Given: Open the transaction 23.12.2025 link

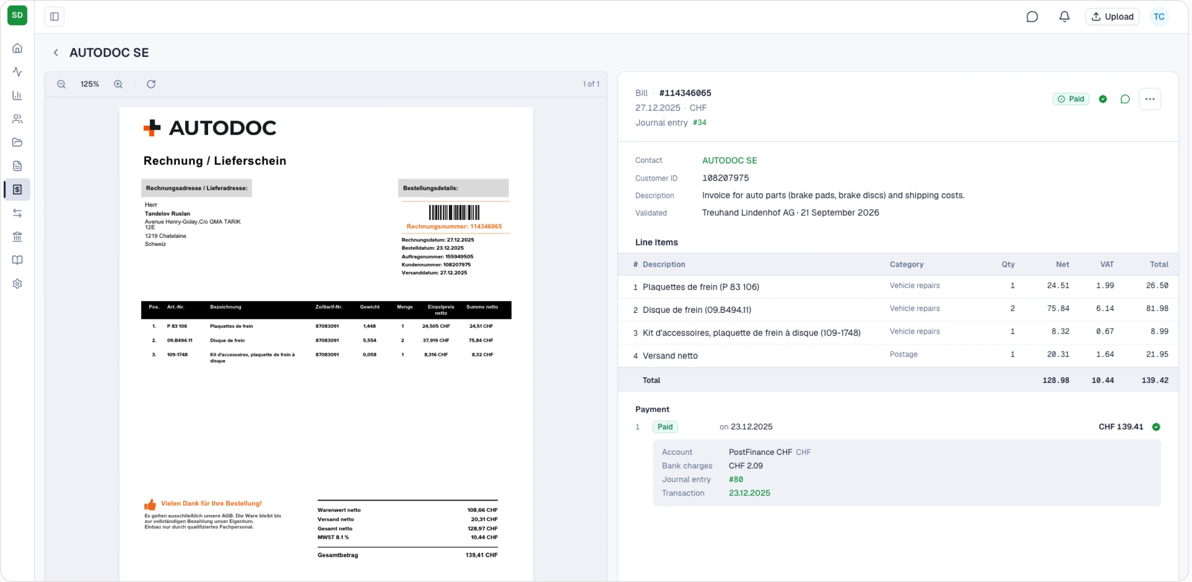Looking at the screenshot, I should click(749, 493).
